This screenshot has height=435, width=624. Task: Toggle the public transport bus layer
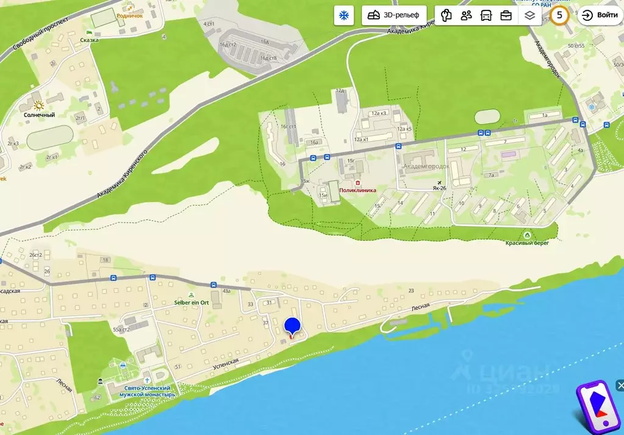coord(486,15)
